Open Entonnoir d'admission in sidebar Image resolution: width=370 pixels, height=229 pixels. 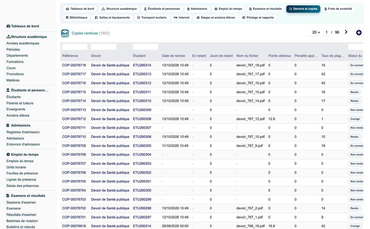click(23, 145)
